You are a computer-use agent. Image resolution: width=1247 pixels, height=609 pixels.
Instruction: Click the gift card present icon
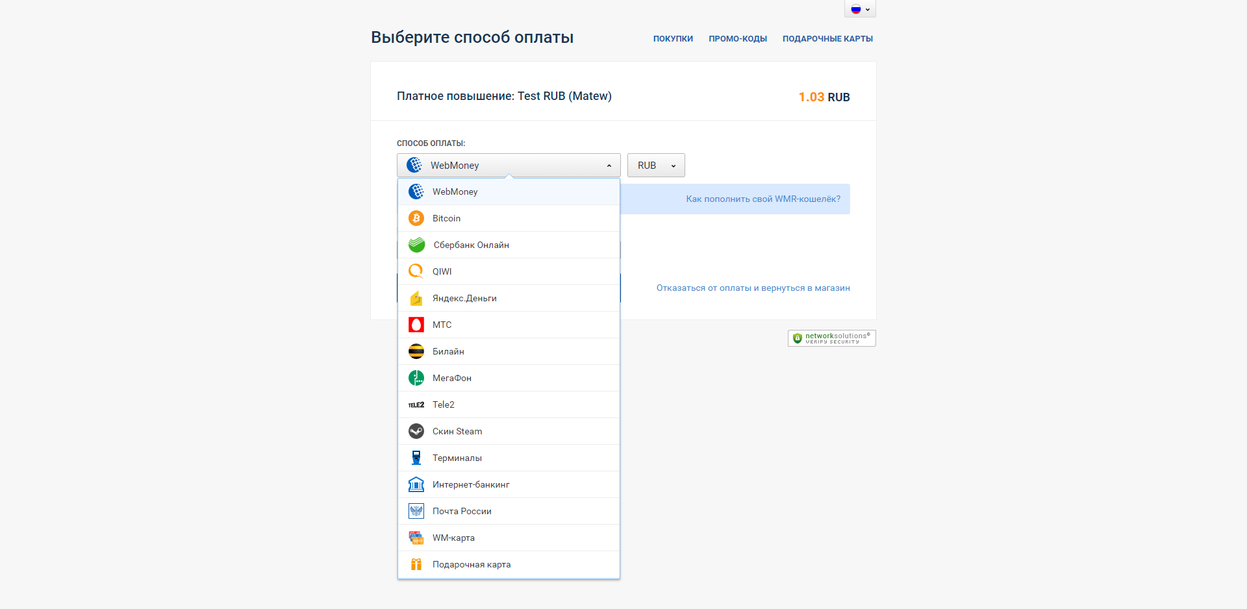coord(416,564)
